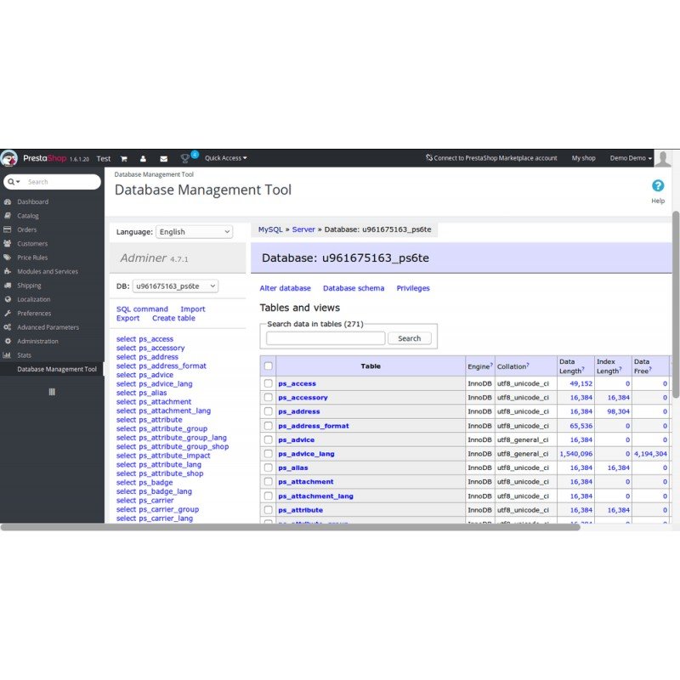Open the select ps_carrier link

coord(144,500)
